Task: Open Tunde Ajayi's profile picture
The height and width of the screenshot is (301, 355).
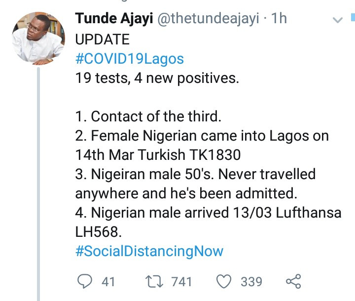Action: click(x=38, y=38)
